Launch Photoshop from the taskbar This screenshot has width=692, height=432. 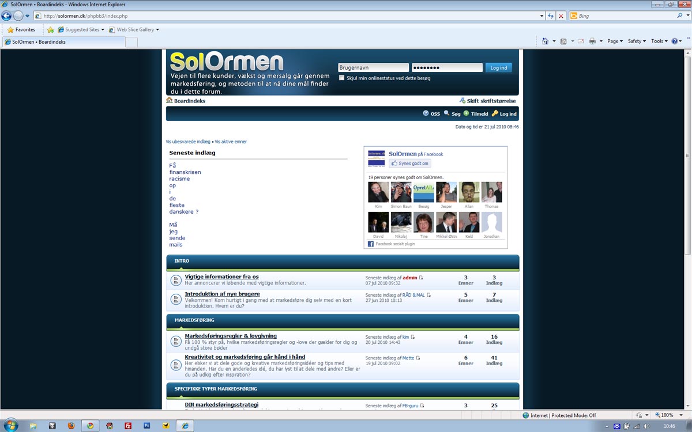point(147,426)
